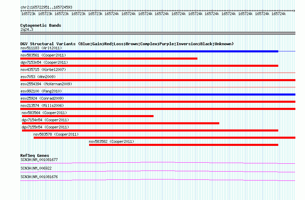Click the SCN3A|NM_001081677 gene label

pyautogui.click(x=39, y=160)
